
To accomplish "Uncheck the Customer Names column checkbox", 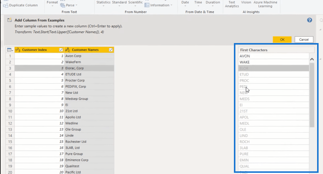I will [111, 50].
